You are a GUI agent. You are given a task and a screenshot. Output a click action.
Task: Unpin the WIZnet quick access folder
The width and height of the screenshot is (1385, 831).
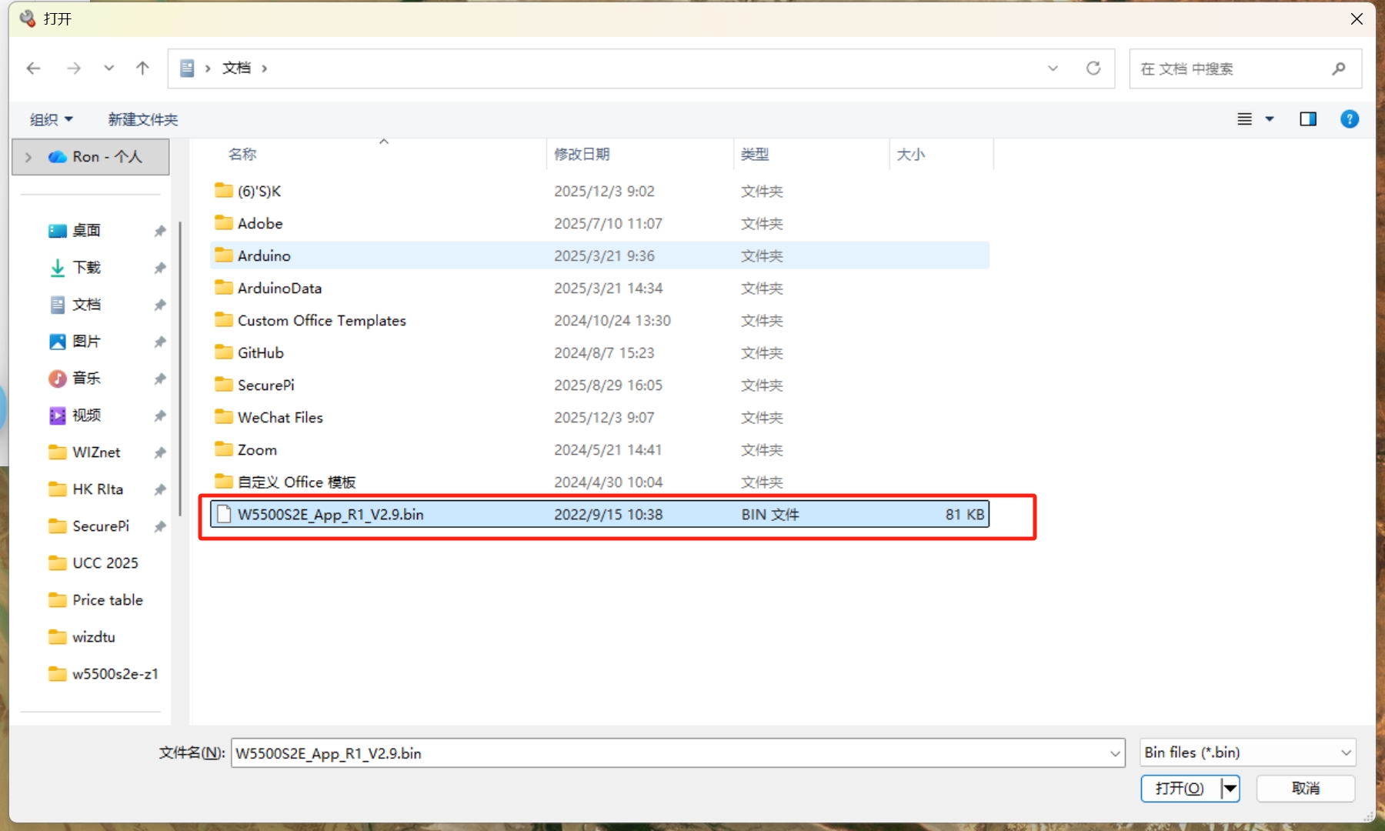click(160, 452)
